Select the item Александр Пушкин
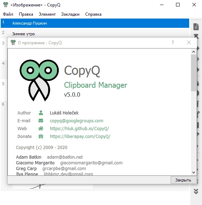Viewport: 202px width, 205px height. tap(95, 23)
